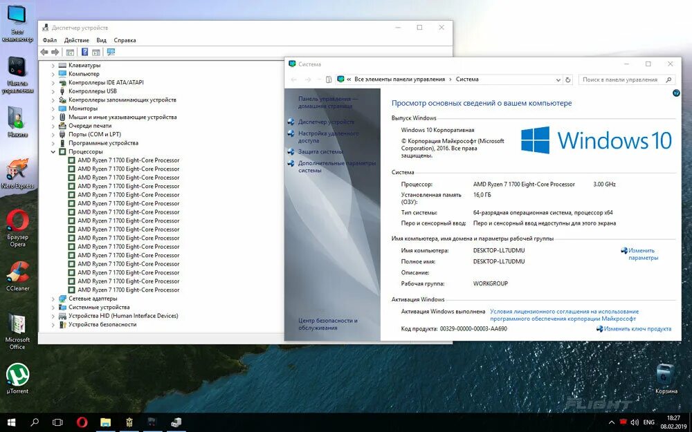Open Microsoft license terms link
Screen dimensions: 692x432
pos(564,314)
